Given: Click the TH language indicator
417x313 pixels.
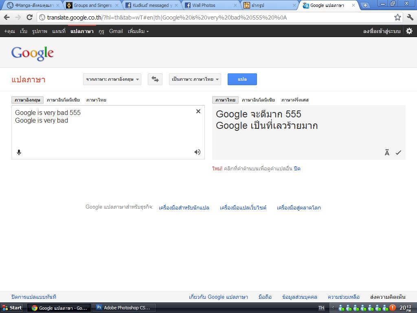Looking at the screenshot, I should coord(321,308).
